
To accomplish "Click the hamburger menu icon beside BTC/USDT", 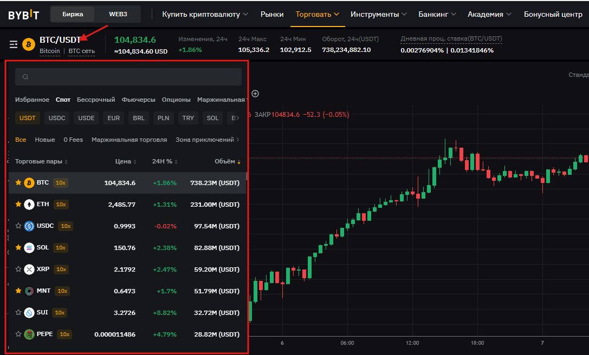I will tap(14, 44).
